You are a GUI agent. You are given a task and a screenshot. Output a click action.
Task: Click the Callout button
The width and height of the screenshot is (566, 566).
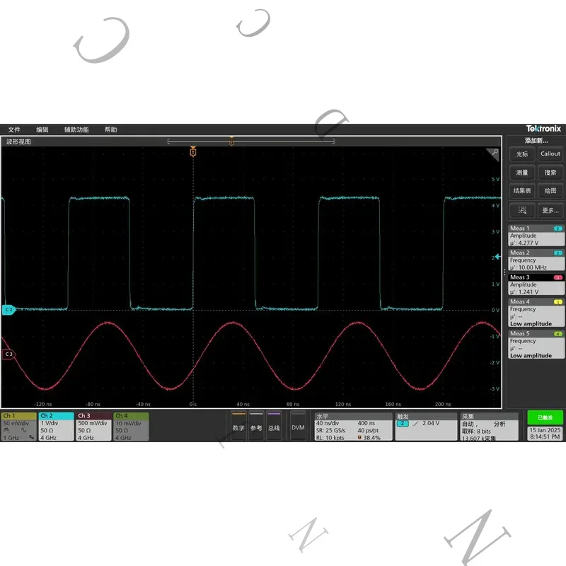[x=550, y=154]
